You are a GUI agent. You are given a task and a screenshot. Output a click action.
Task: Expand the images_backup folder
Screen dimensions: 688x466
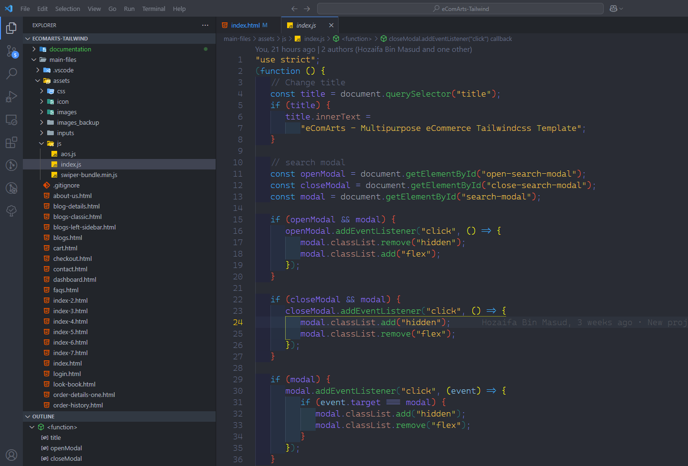[42, 122]
